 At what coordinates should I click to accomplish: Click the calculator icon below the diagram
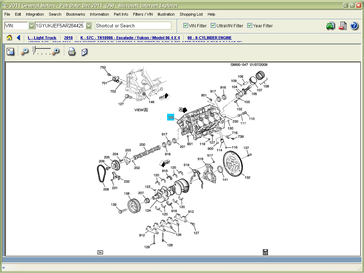265,252
